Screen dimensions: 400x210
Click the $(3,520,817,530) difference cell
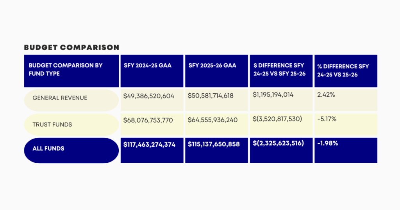pos(281,125)
